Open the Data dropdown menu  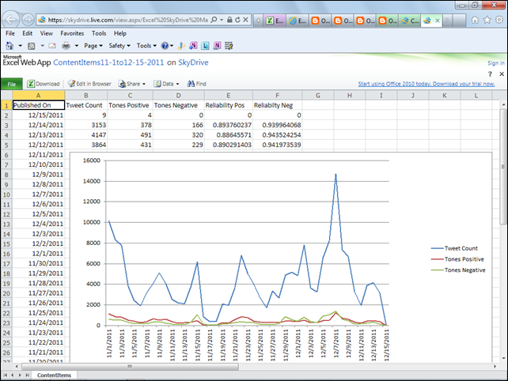[x=167, y=83]
